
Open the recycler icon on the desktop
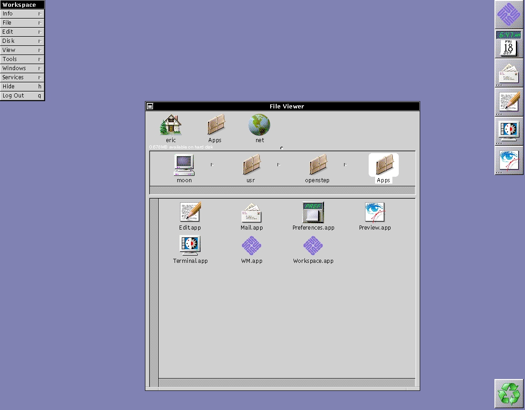click(x=509, y=393)
